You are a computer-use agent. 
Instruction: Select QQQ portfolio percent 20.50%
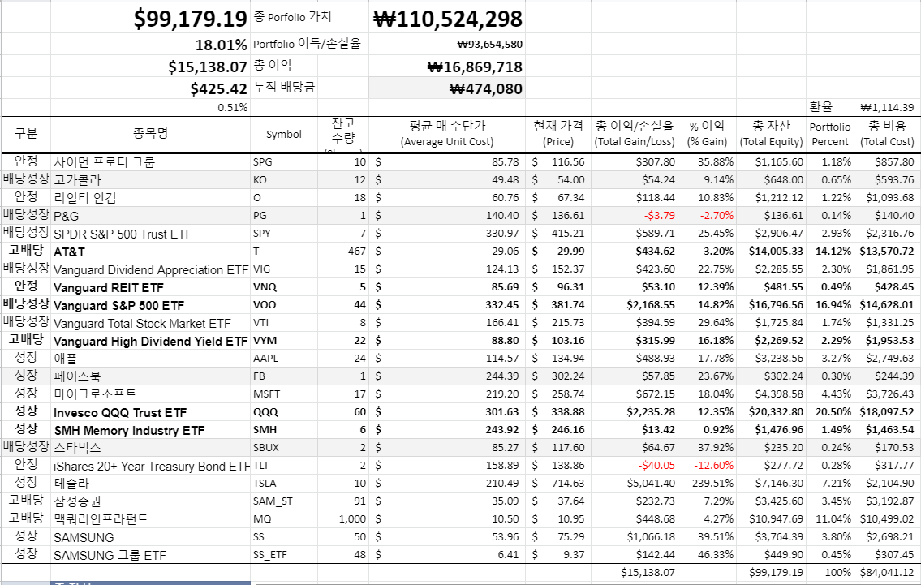pyautogui.click(x=830, y=411)
